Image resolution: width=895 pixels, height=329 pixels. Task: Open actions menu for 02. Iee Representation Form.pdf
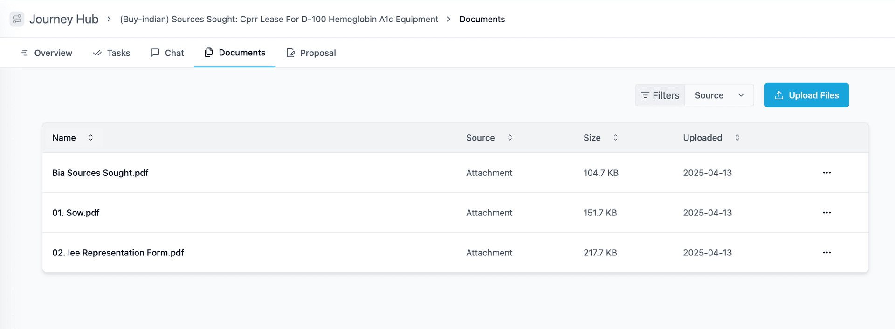pos(826,253)
